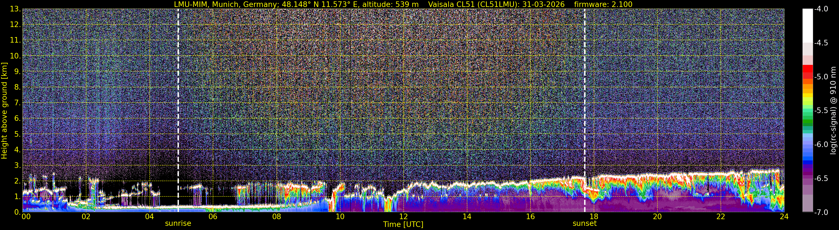Click the '04' time axis tick label
Viewport: 839px width, 230px height.
click(149, 217)
